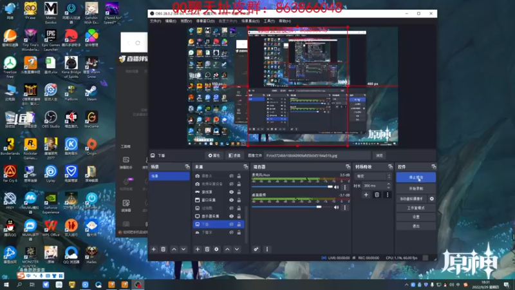Delete the selected source with the trash icon

click(x=207, y=249)
